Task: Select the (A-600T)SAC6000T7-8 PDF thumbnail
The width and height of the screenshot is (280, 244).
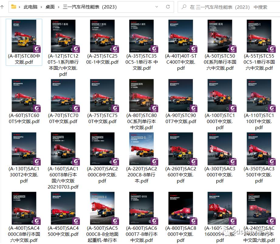Action: (142, 208)
